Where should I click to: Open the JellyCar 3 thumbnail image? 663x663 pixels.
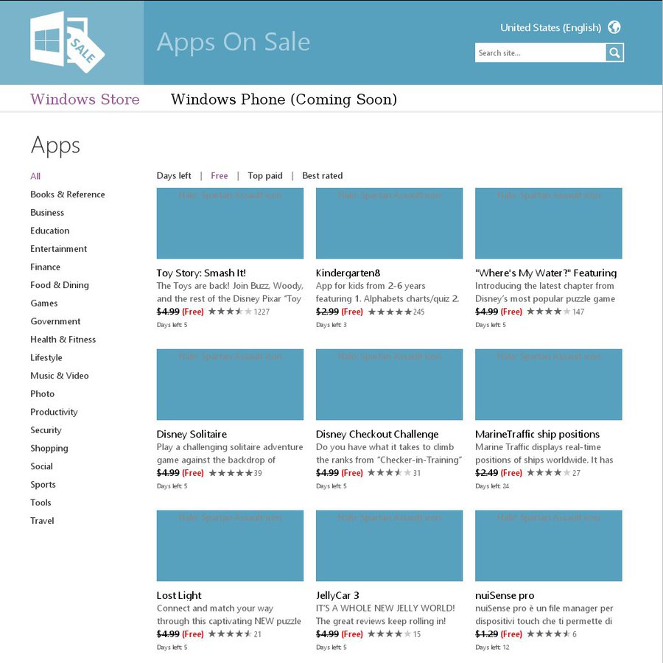pyautogui.click(x=390, y=545)
